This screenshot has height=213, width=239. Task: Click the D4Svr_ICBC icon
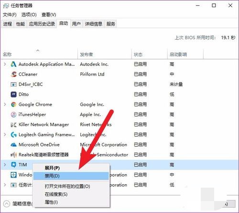coord(13,84)
